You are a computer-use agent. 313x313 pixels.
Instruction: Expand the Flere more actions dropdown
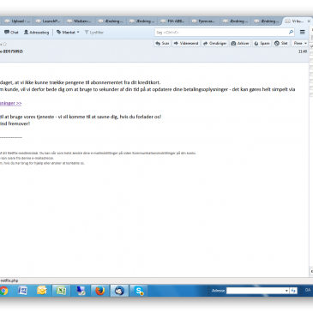[x=300, y=43]
